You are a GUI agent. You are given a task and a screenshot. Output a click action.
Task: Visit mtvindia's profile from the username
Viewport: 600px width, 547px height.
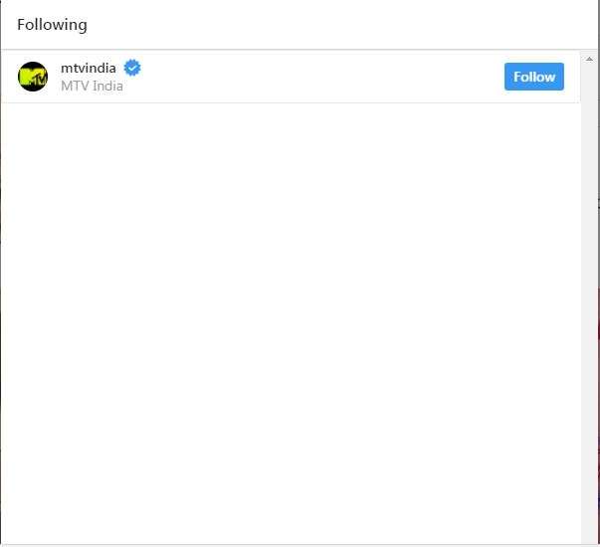[x=89, y=68]
